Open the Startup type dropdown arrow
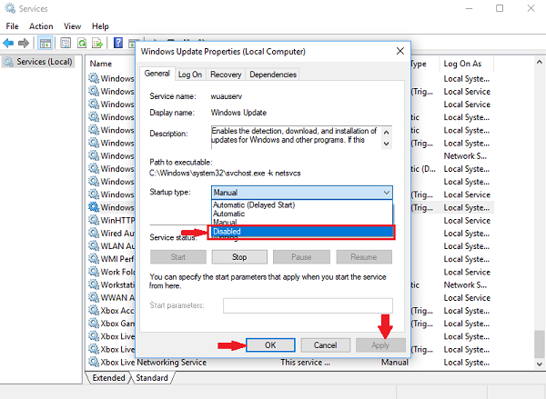The image size is (546, 399). point(386,193)
